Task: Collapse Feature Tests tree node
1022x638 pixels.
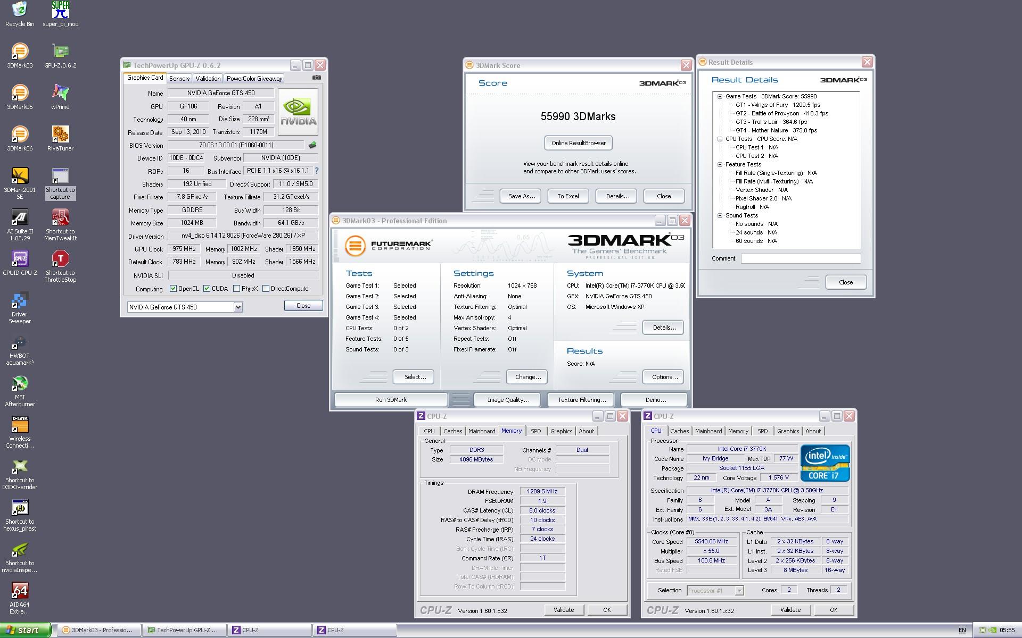Action: (x=720, y=164)
